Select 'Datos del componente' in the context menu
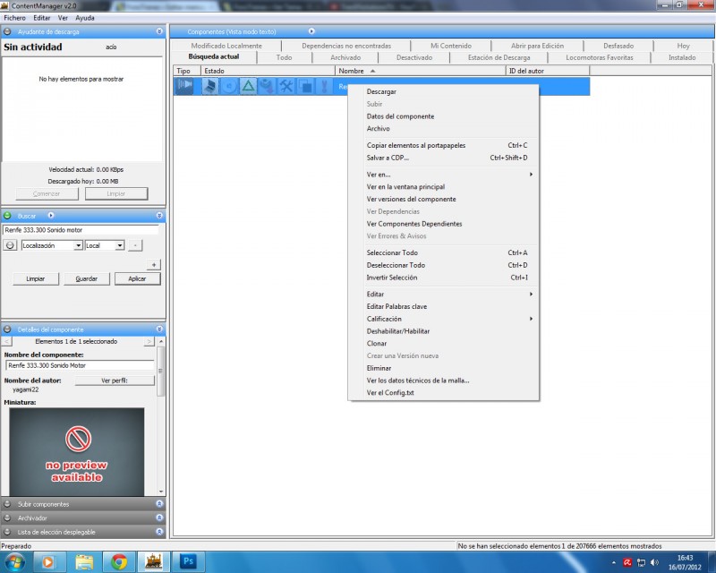Screen dimensions: 716x573 443,116
